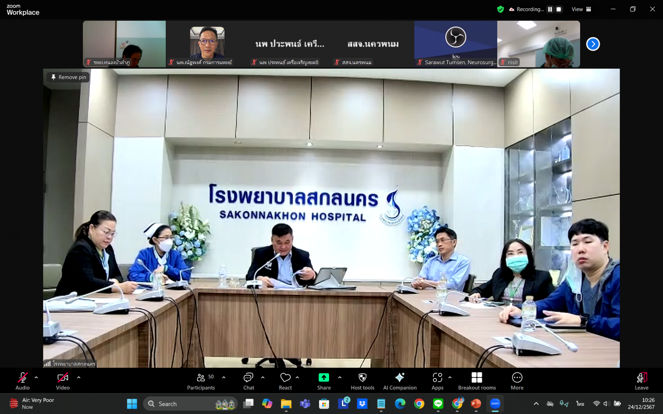This screenshot has width=663, height=414.
Task: Open the Wi-Fi network settings
Action: [x=597, y=404]
